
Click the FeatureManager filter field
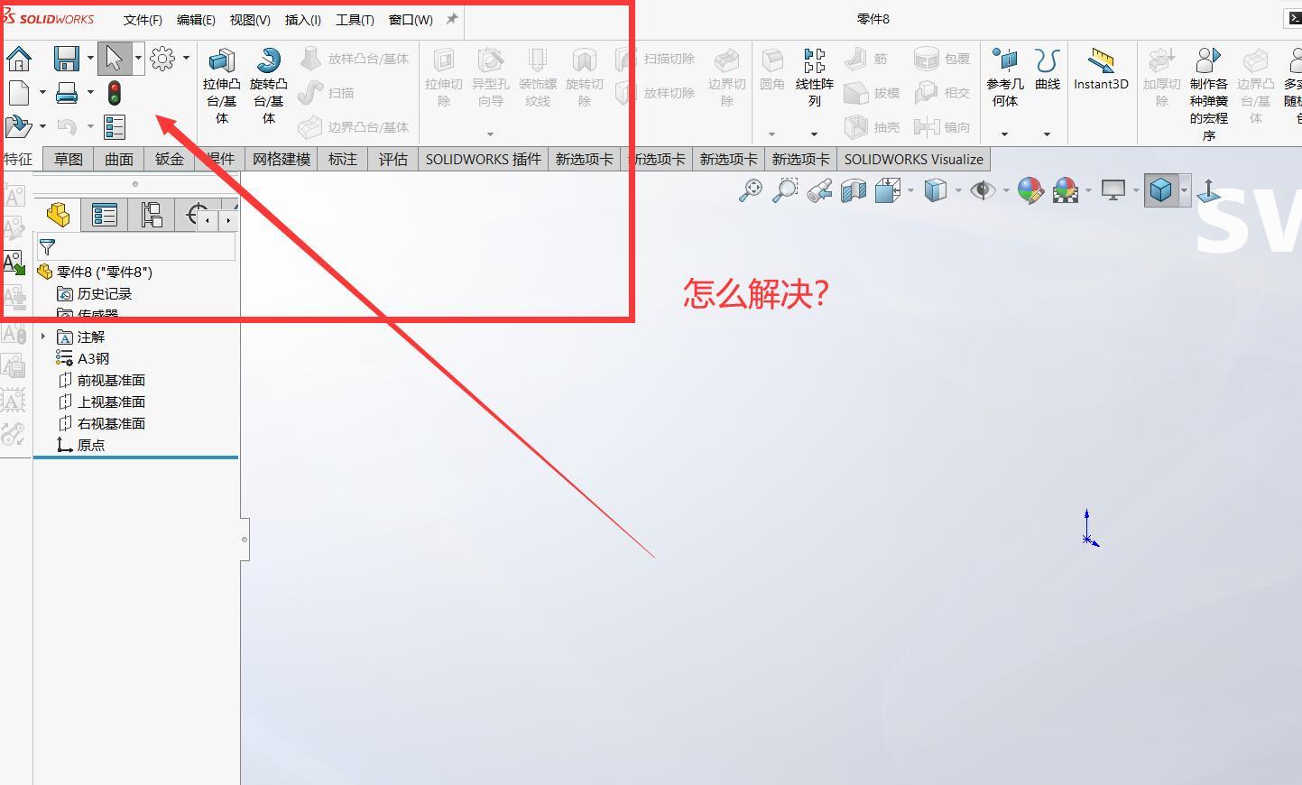(135, 245)
